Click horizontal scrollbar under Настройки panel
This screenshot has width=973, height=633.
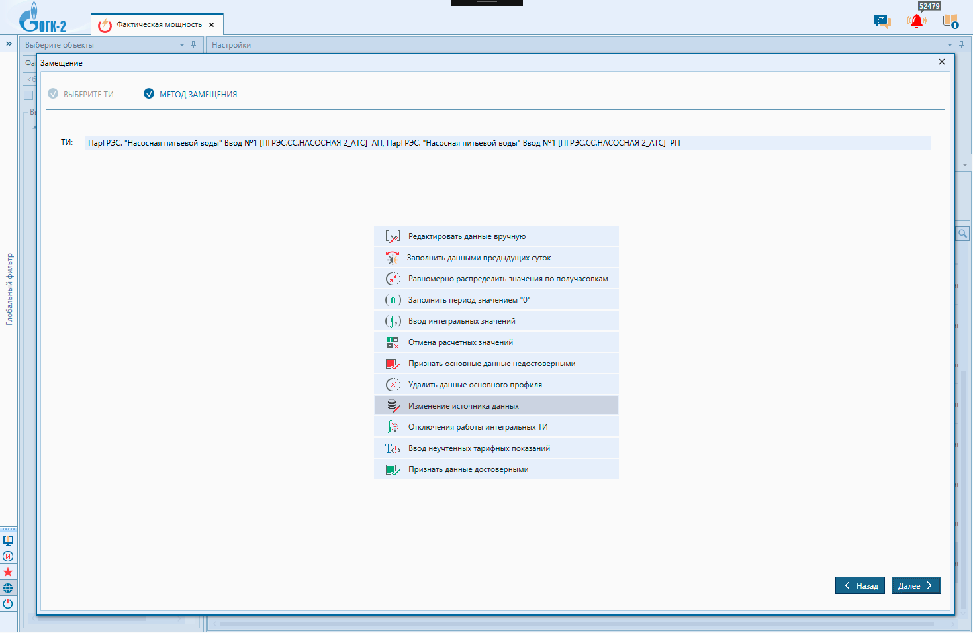(576, 624)
